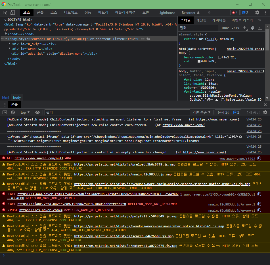The width and height of the screenshot is (270, 265).
Task: Collapse the body element node
Action: click(x=6, y=39)
